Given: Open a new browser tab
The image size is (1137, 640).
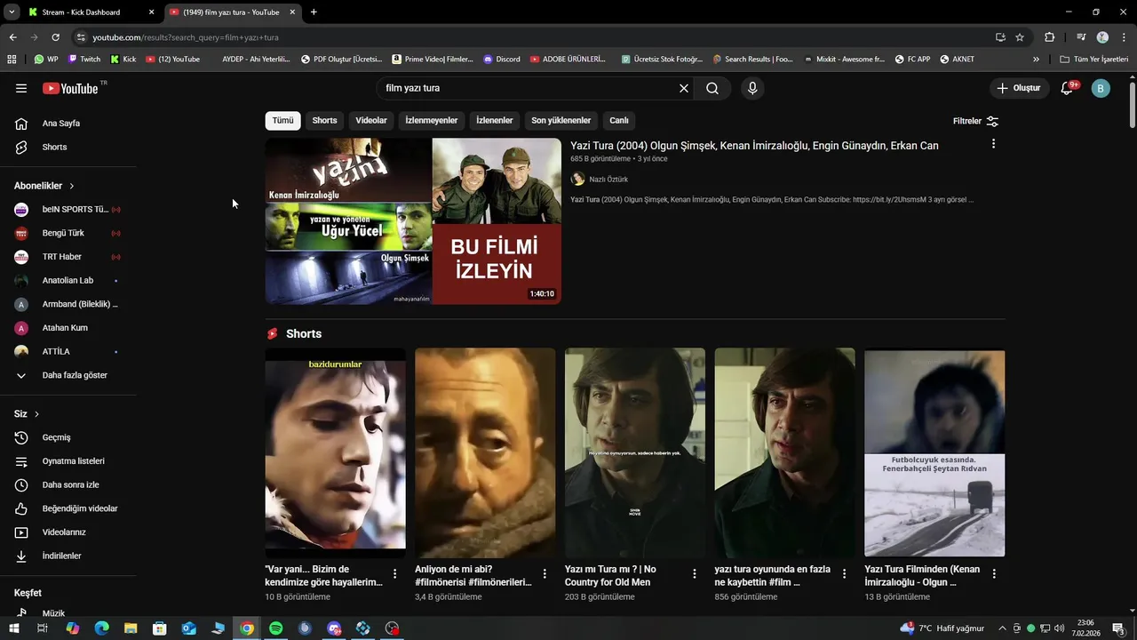Looking at the screenshot, I should [x=314, y=12].
